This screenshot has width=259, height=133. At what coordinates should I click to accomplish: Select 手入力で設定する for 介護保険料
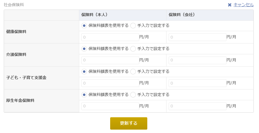133,49
